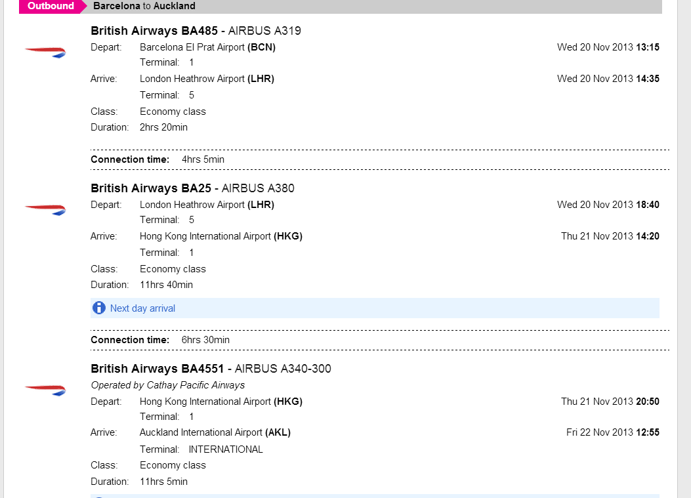Click the Barcelona to Auckland route title

pyautogui.click(x=144, y=6)
